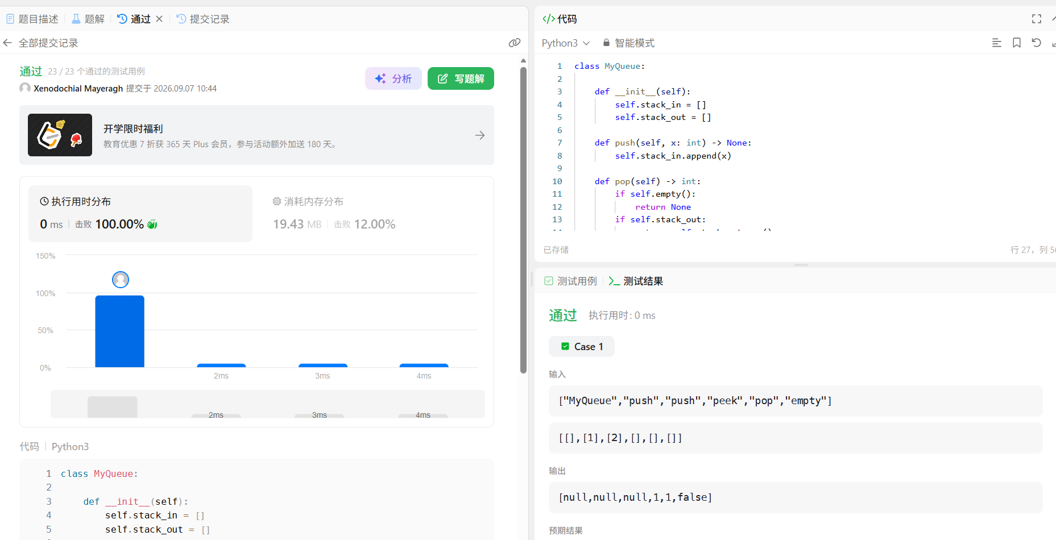Click the lock icon beside 智能模式
The height and width of the screenshot is (540, 1056).
click(606, 43)
